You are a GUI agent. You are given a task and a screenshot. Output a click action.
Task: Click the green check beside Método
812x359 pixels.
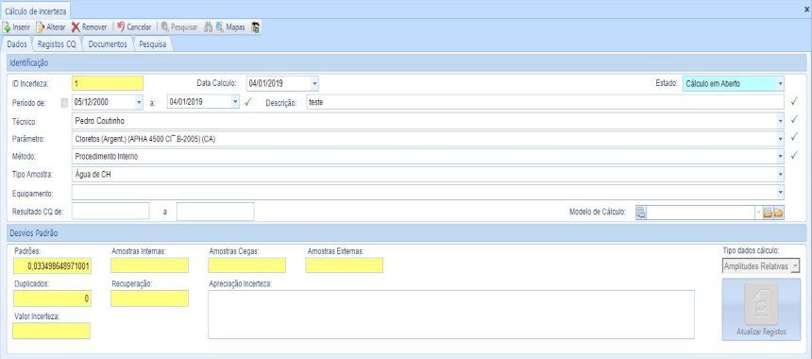click(x=794, y=155)
